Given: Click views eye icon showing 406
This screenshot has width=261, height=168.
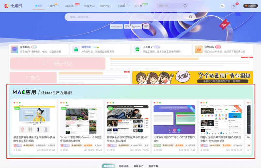Looking at the screenshot, I should [x=89, y=150].
